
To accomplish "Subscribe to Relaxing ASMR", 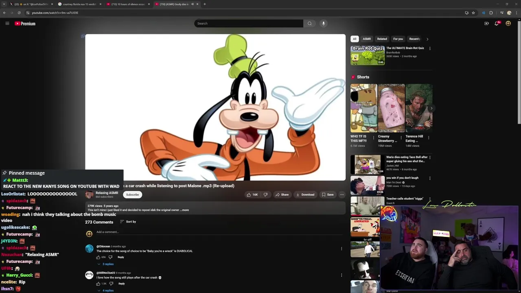I will (132, 195).
